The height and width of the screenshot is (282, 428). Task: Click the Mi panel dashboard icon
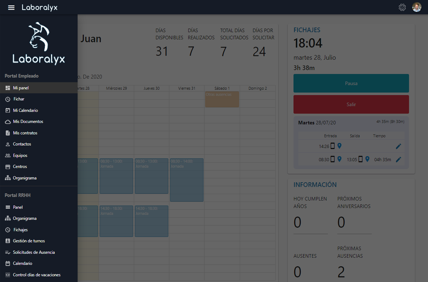[x=8, y=88]
